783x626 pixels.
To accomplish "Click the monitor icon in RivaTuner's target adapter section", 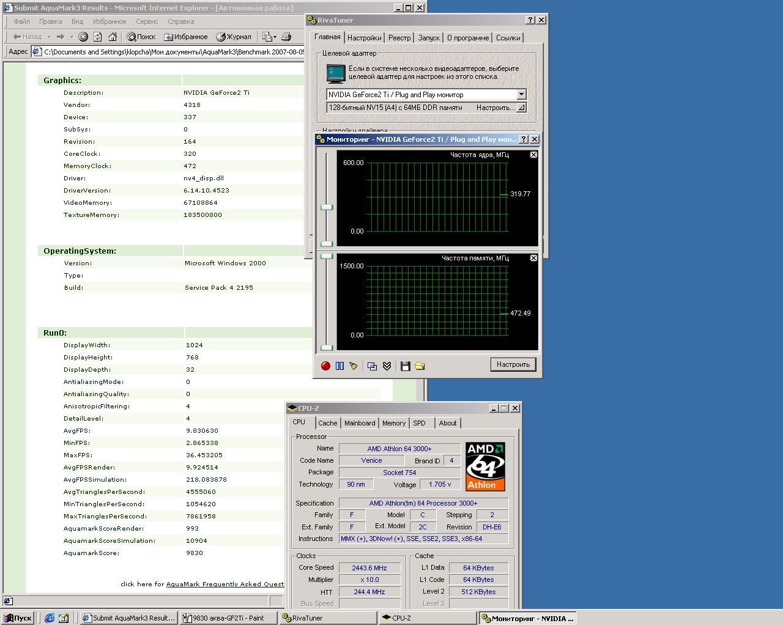I will [x=336, y=73].
